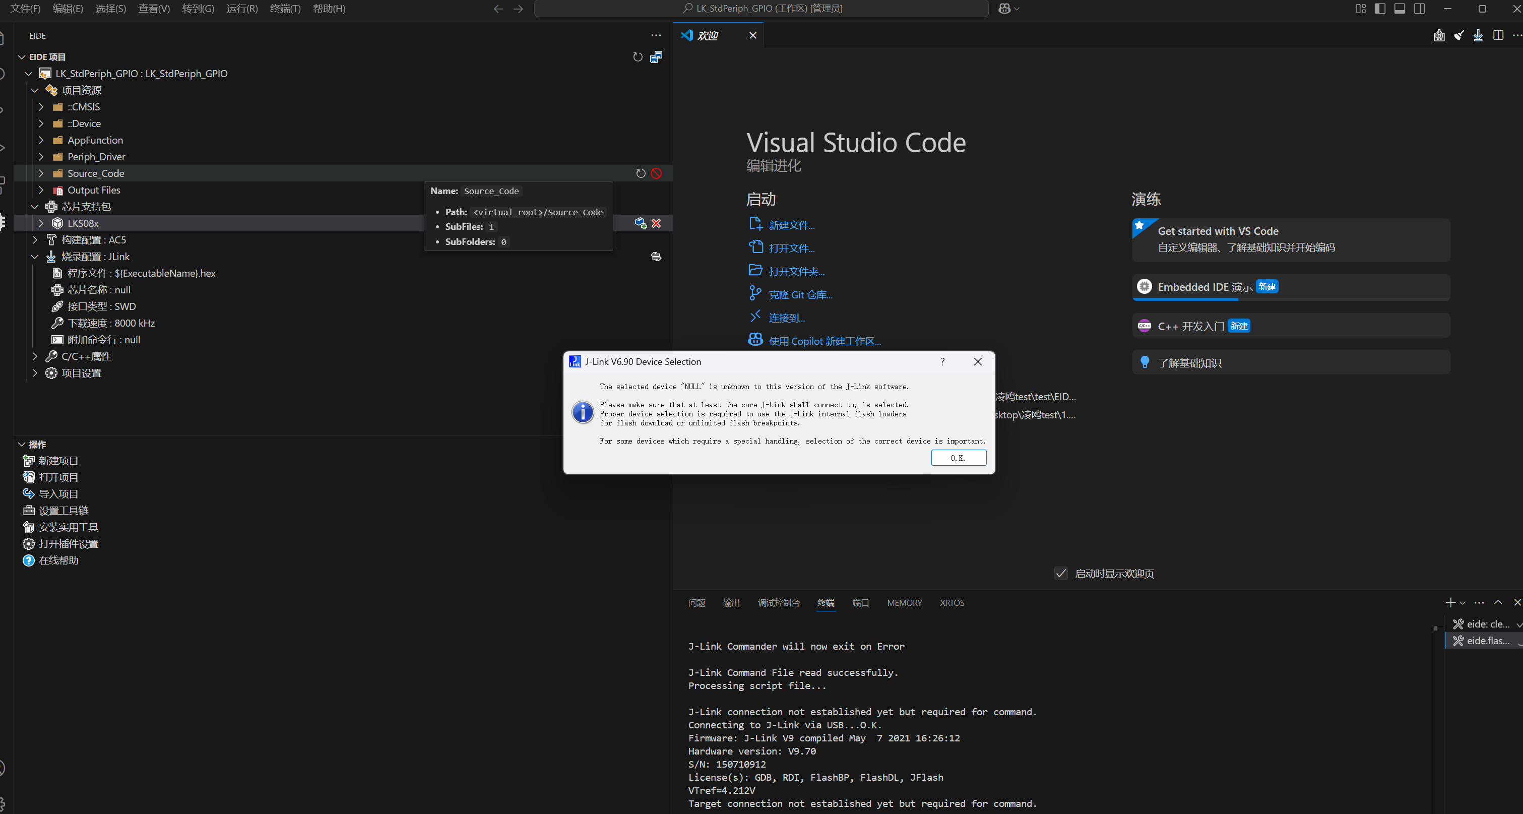
Task: Refresh the Source_Code folder
Action: [x=641, y=173]
